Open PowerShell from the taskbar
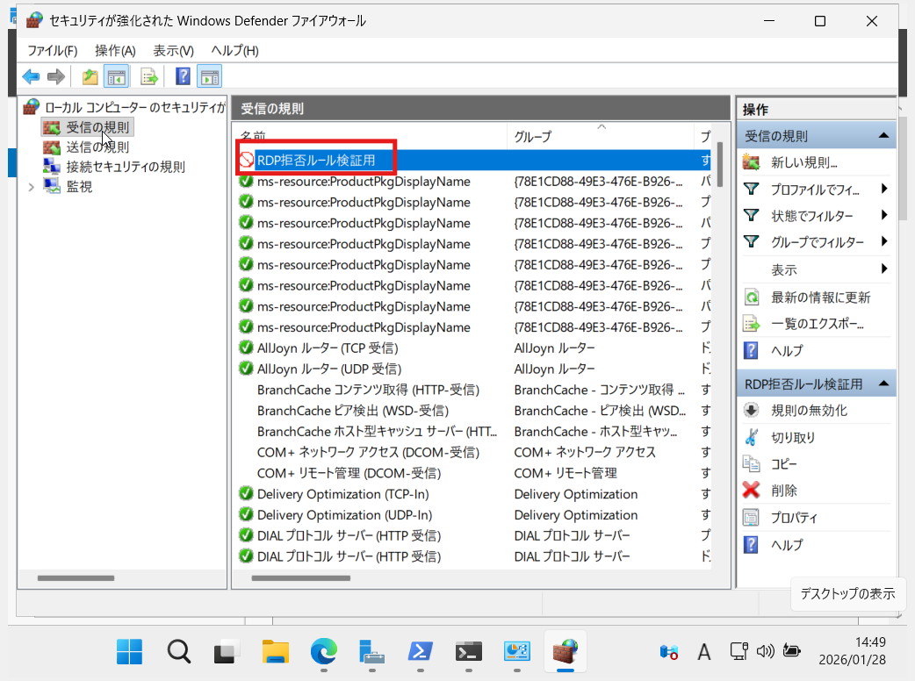Screen dimensions: 915x681 (420, 651)
